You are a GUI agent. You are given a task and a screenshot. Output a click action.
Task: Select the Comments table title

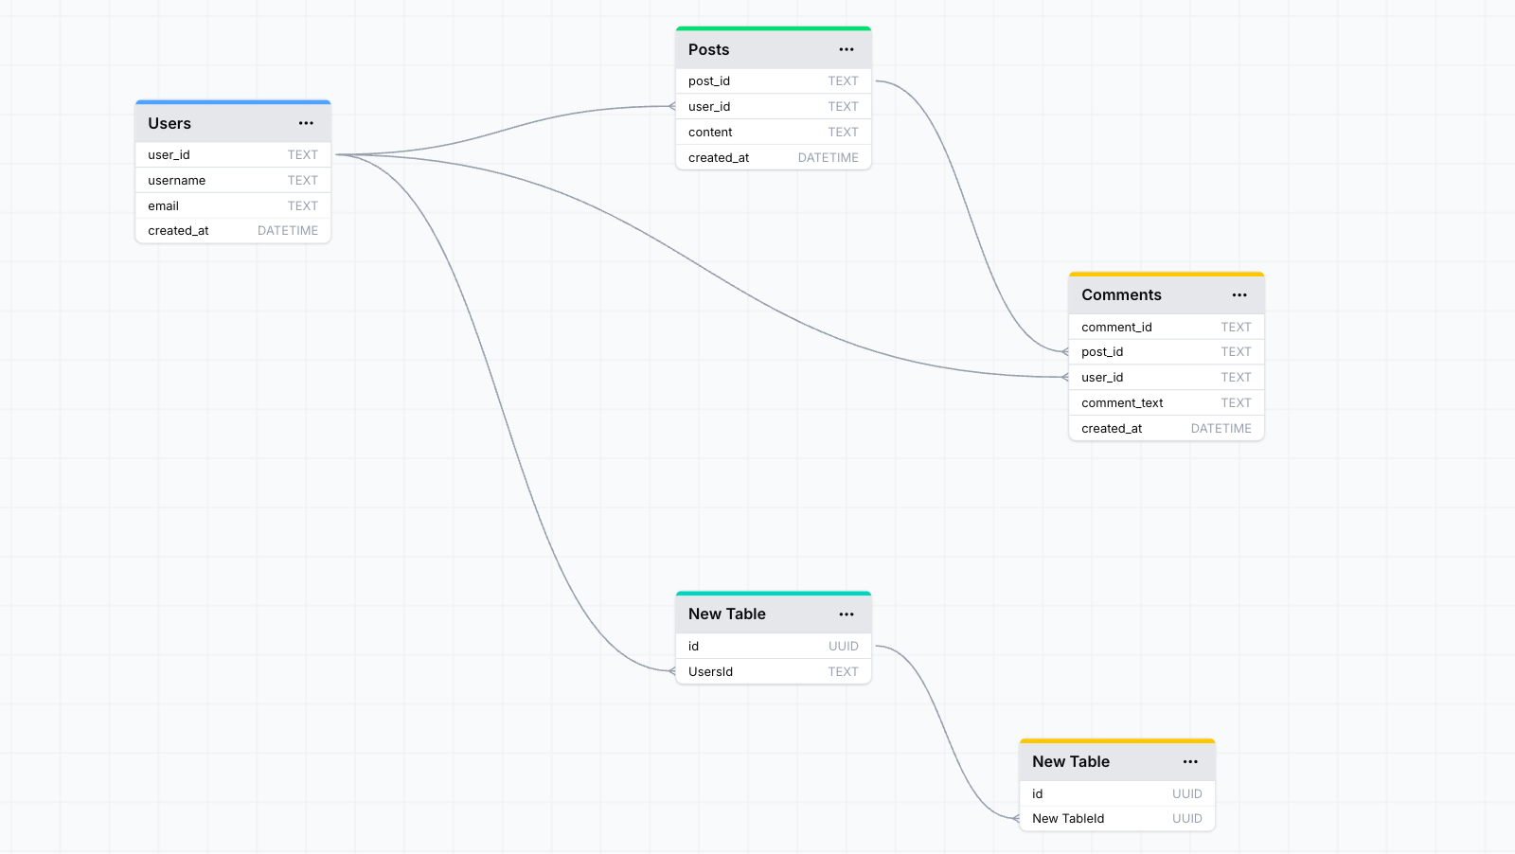coord(1121,295)
